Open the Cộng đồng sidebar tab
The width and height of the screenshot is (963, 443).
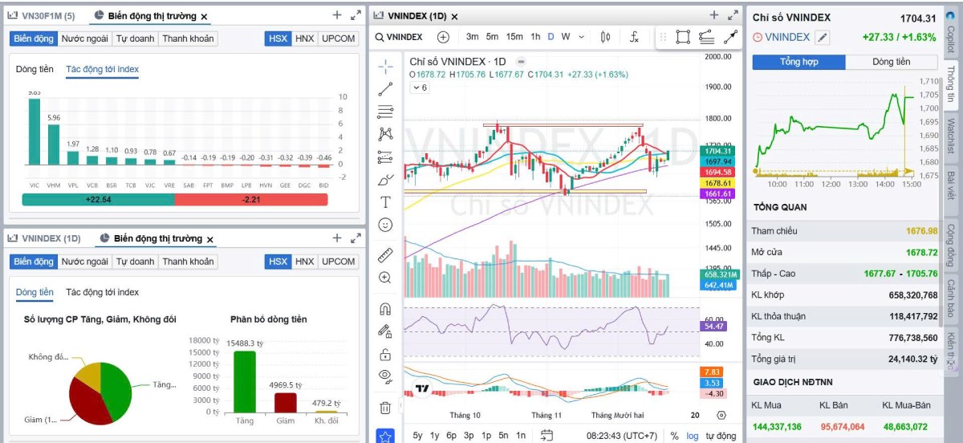(951, 246)
